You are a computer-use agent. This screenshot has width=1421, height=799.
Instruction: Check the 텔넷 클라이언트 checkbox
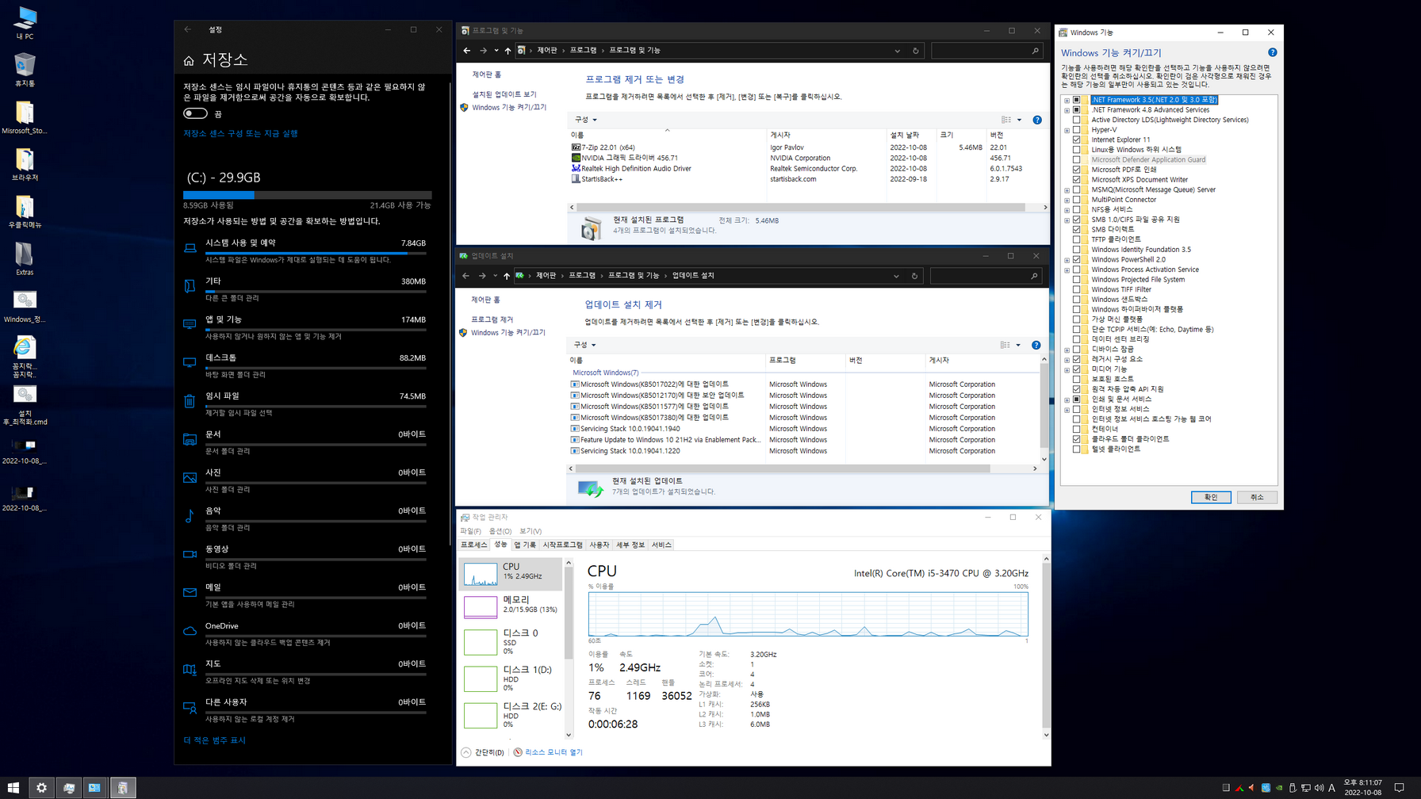tap(1076, 449)
